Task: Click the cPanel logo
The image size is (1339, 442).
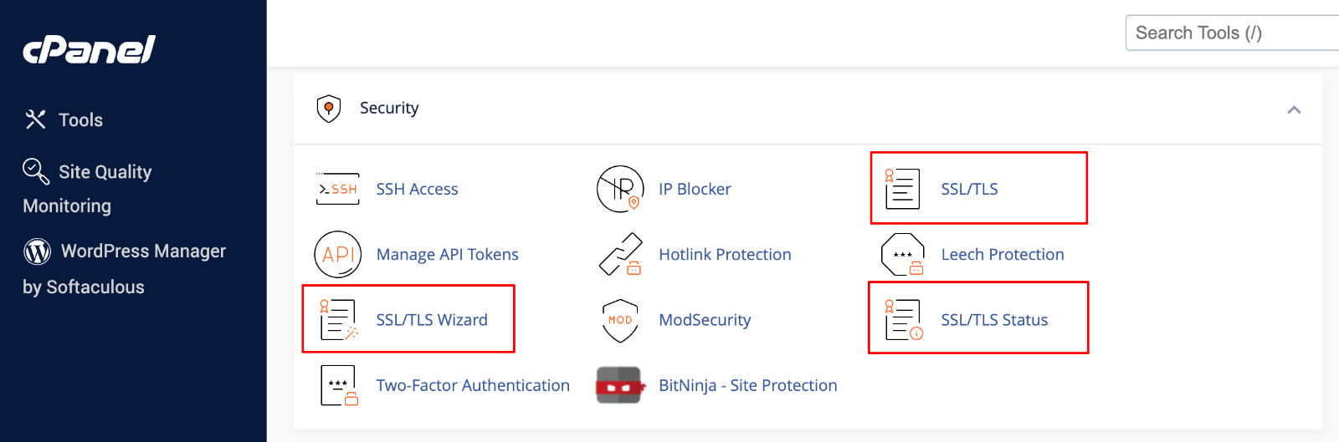Action: 89,50
